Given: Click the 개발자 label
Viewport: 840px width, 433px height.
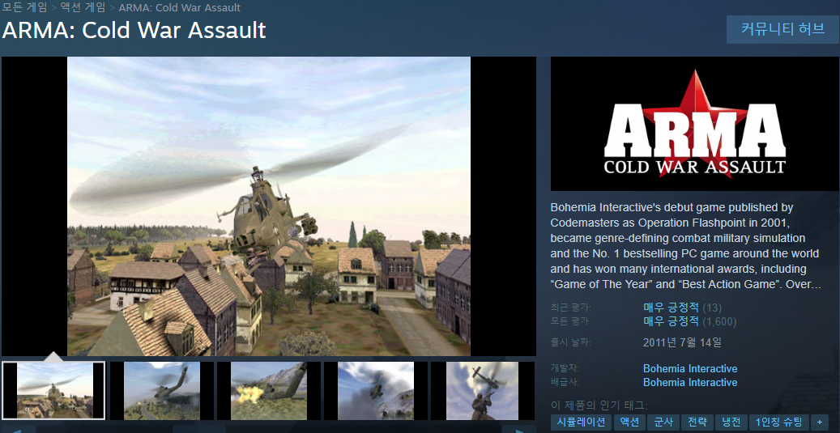Looking at the screenshot, I should (565, 369).
